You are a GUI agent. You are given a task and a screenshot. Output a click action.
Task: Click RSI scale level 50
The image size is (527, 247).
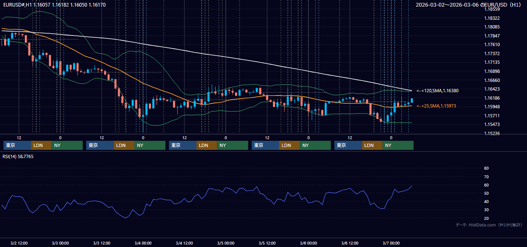pos(486,193)
